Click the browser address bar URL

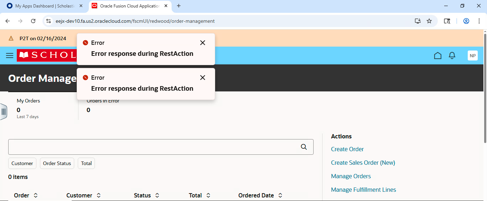pos(135,21)
